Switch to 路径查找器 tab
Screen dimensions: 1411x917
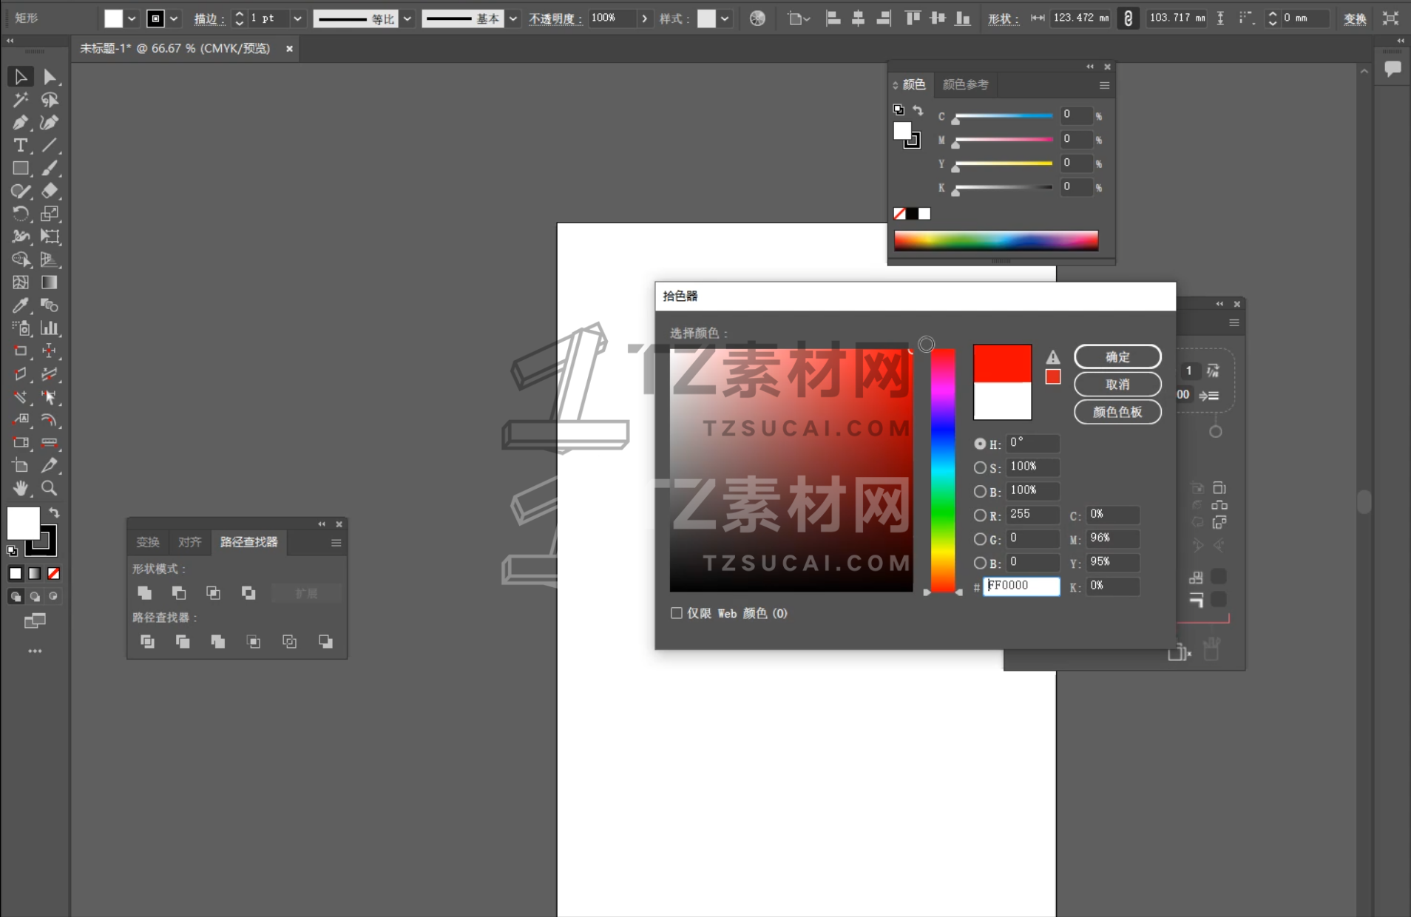pyautogui.click(x=249, y=542)
